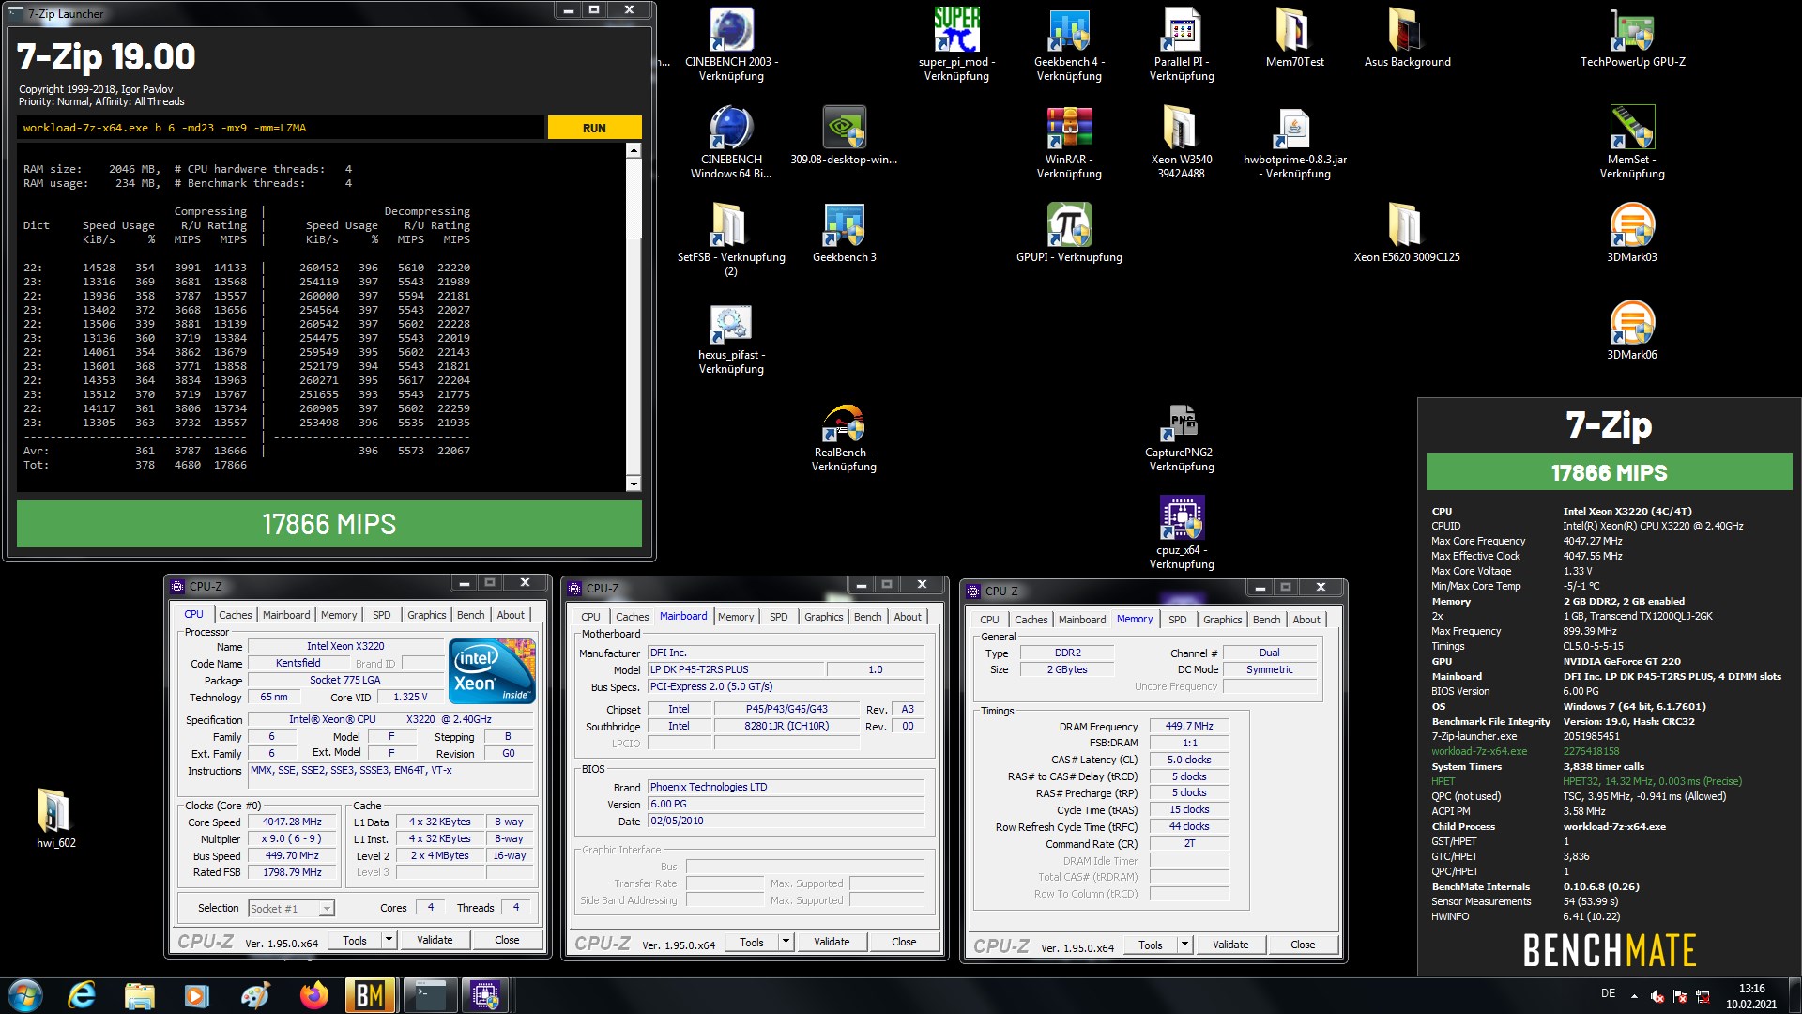Click the CPU-Z icon in the taskbar
The image size is (1802, 1014).
485,995
